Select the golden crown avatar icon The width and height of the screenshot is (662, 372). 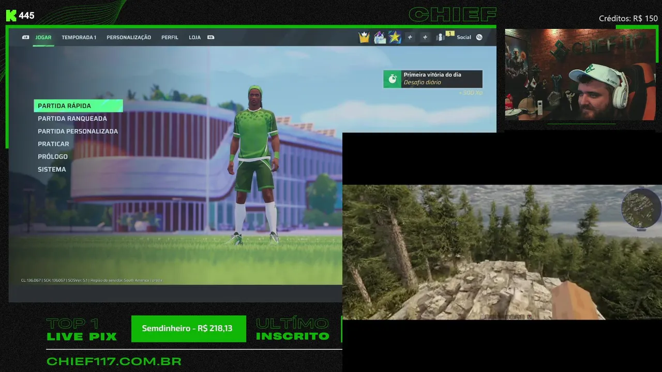(365, 37)
